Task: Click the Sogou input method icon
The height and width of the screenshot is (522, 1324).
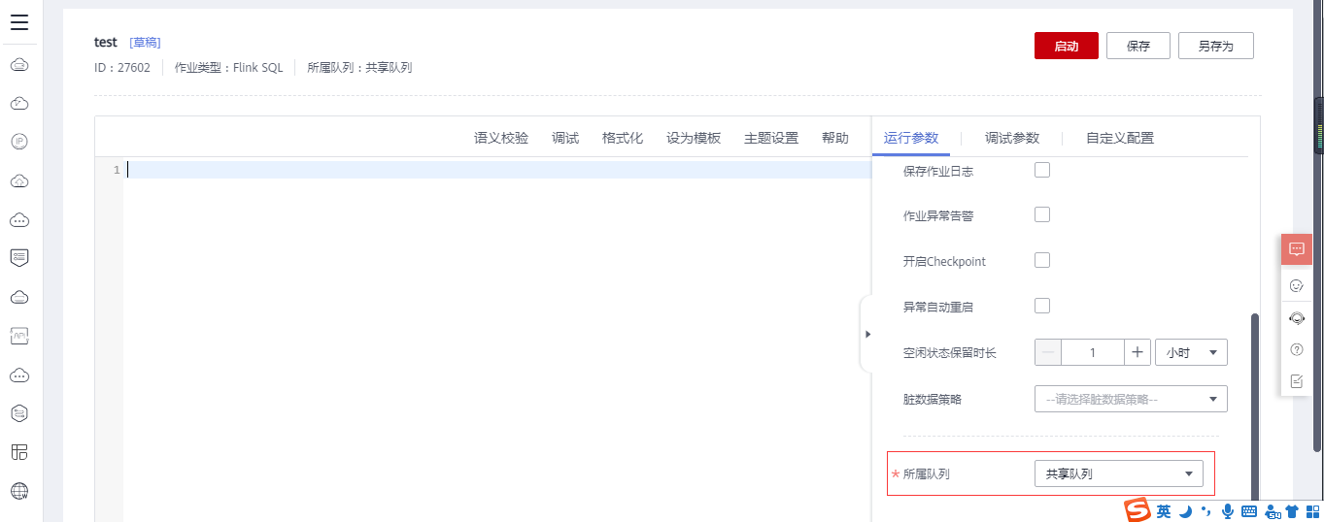Action: click(x=1137, y=511)
